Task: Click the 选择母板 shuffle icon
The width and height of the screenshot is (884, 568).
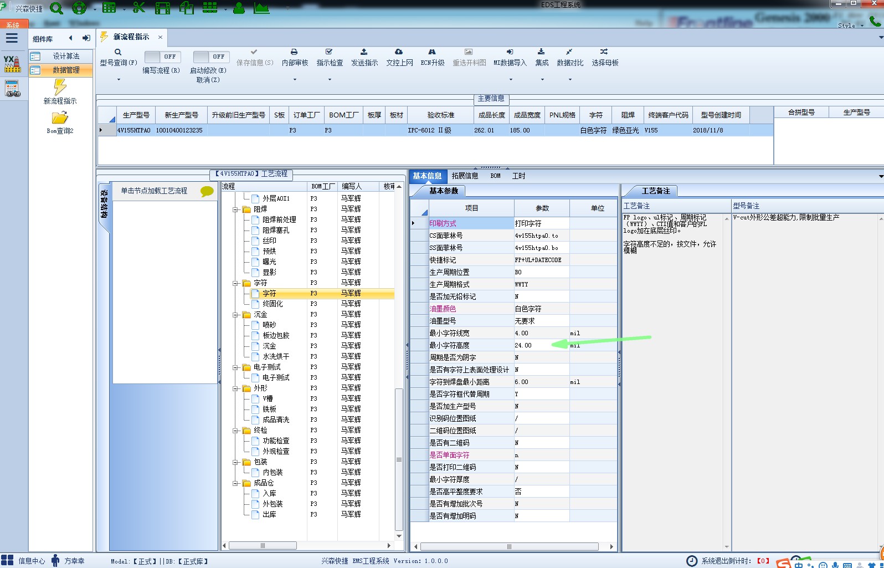Action: pyautogui.click(x=604, y=52)
